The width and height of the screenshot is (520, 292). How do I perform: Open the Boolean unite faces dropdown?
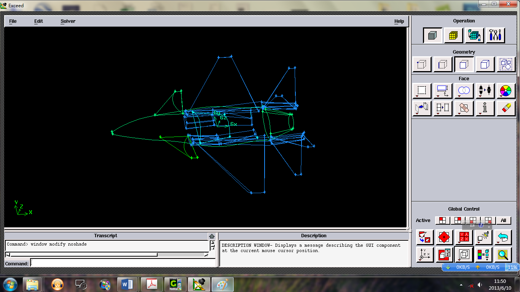click(x=464, y=91)
